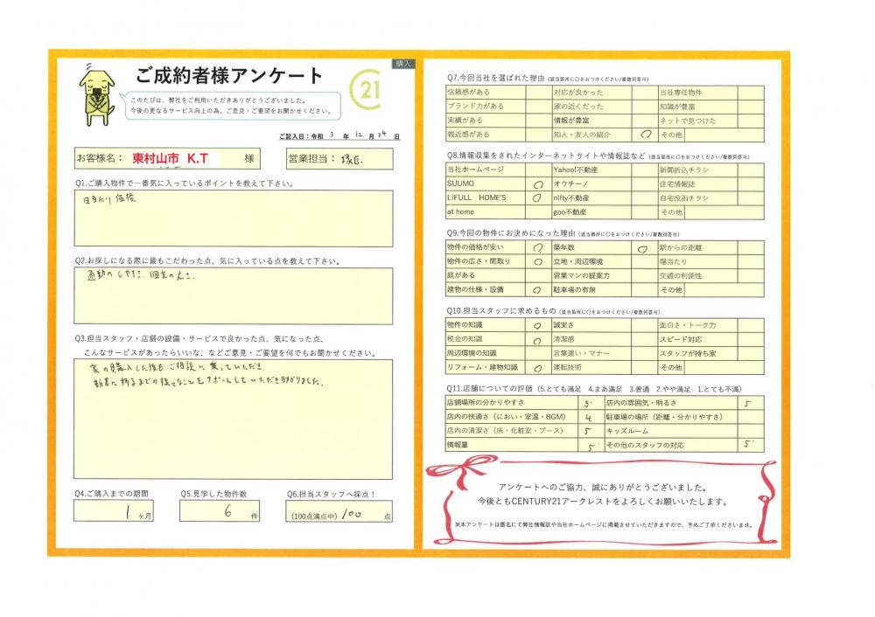
Task: Click the Q3 comments text area
Action: click(234, 419)
